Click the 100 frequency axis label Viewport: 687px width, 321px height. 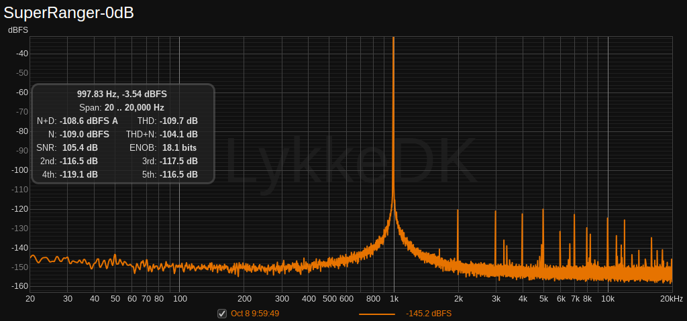[180, 299]
